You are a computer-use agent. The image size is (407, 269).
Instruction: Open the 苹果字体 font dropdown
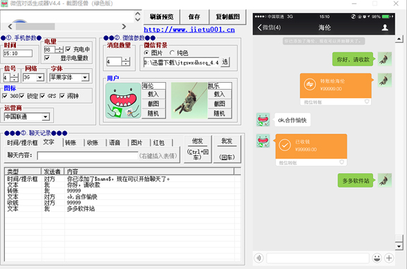85,77
